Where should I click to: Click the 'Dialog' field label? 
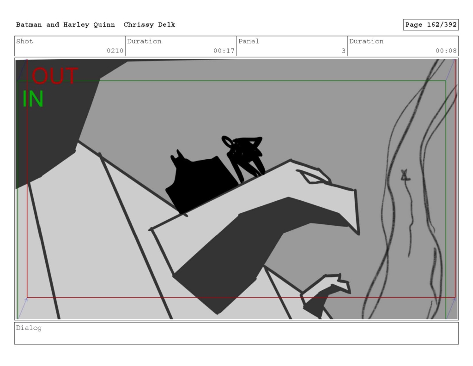coord(29,328)
